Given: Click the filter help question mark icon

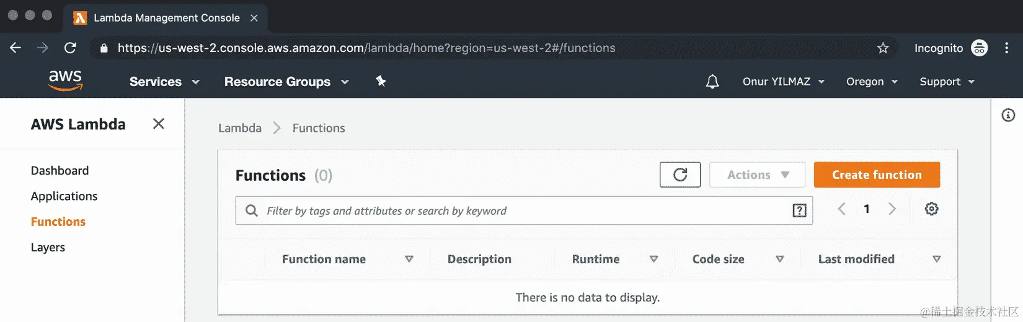Looking at the screenshot, I should pos(800,211).
